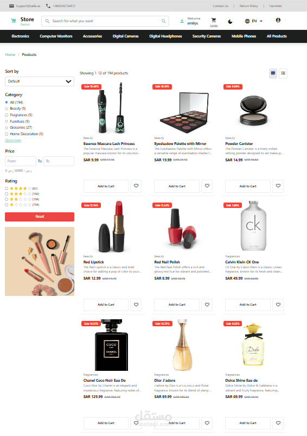Go to the Mobile Phones category
The width and height of the screenshot is (307, 436).
pos(244,36)
